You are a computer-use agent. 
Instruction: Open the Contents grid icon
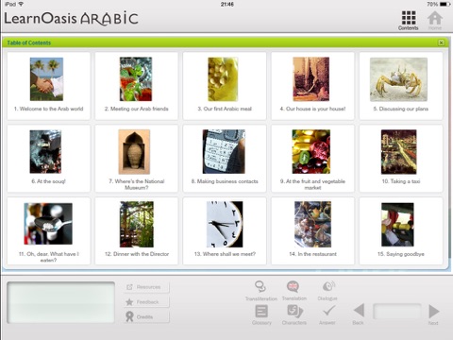409,18
